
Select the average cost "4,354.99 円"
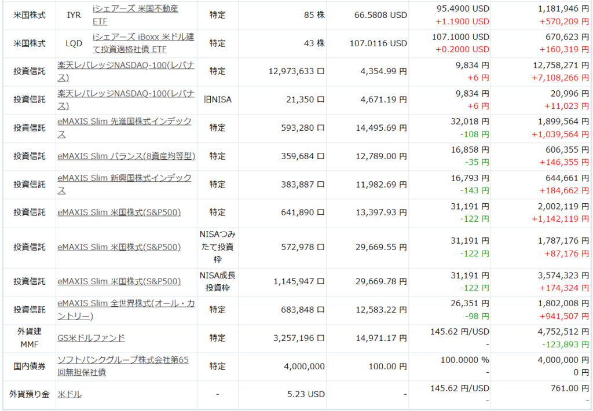[383, 71]
